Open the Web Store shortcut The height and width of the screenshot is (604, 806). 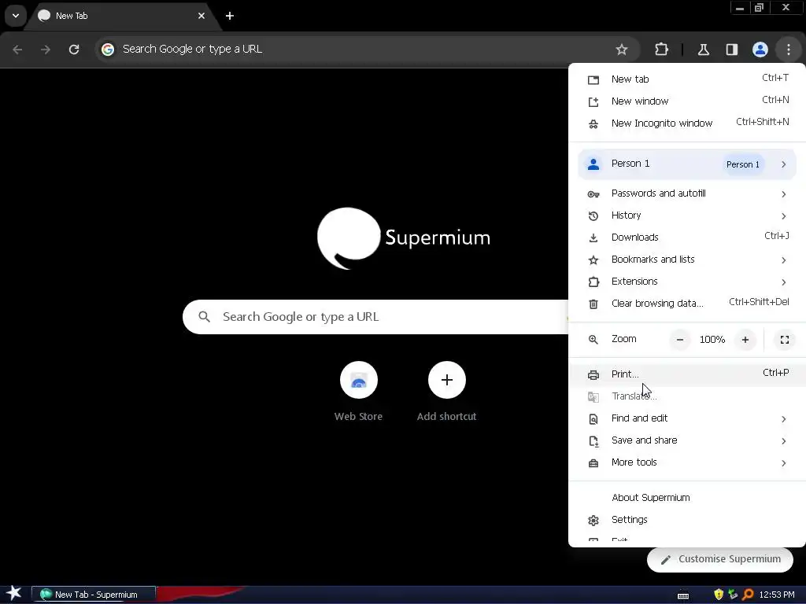pyautogui.click(x=359, y=392)
